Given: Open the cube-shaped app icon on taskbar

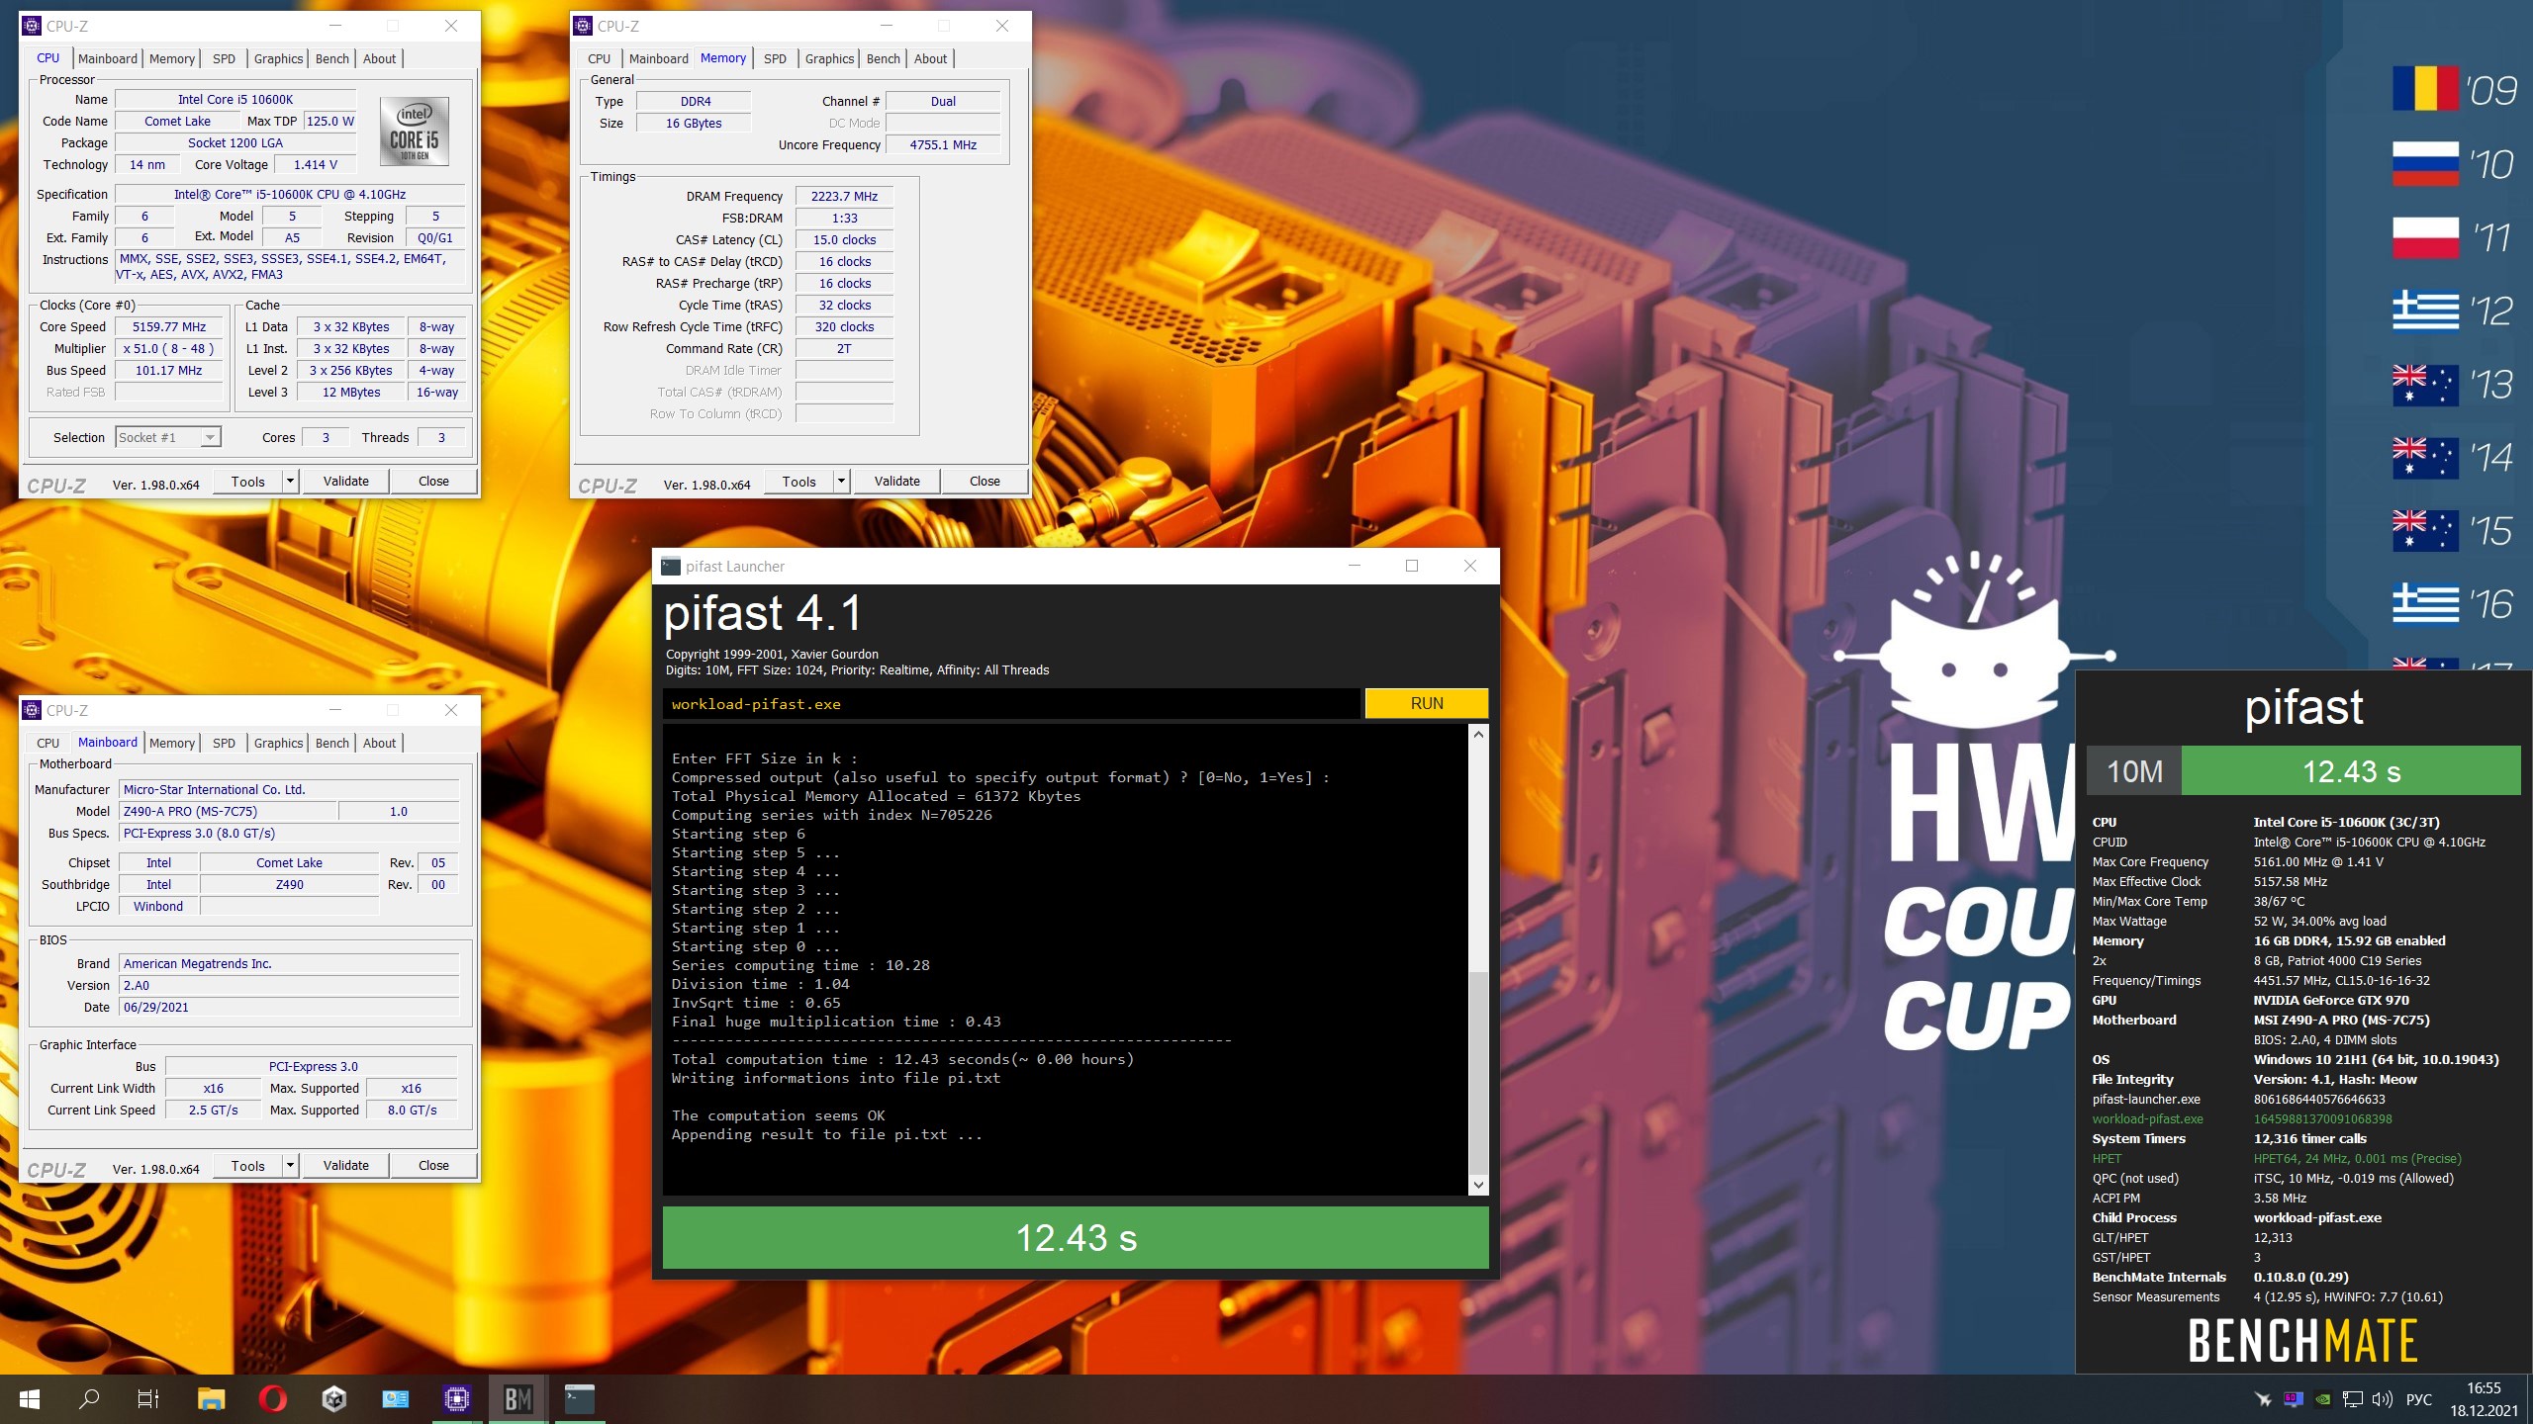Looking at the screenshot, I should 334,1399.
